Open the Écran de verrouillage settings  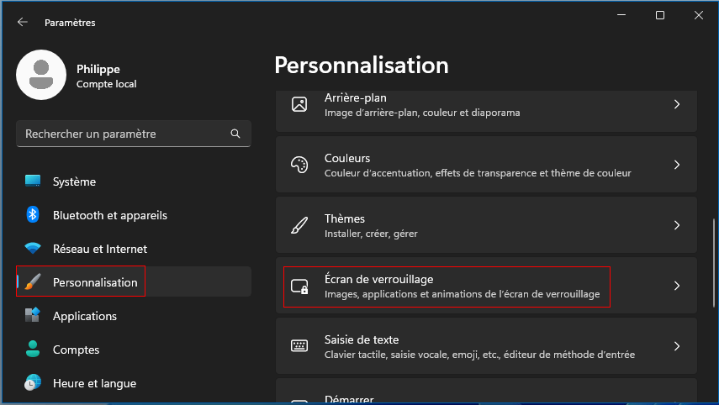coord(487,286)
